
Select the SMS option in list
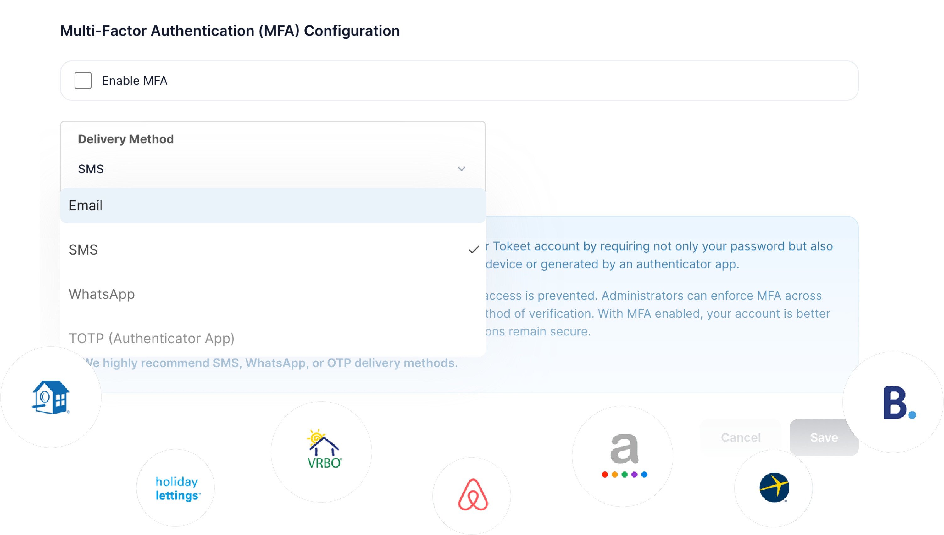click(x=273, y=250)
